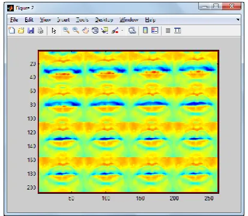Open the File menu

coord(14,20)
